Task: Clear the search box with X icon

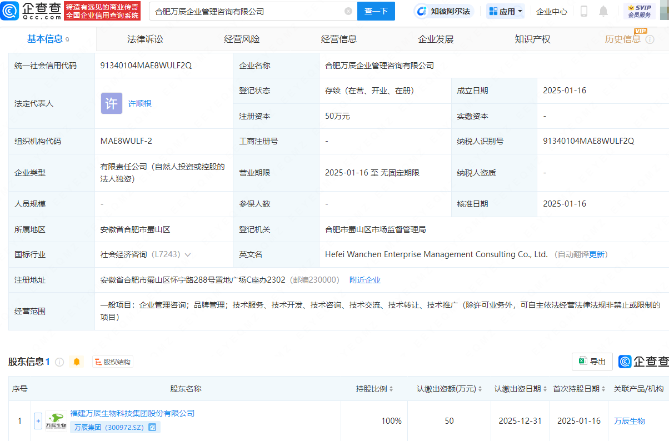Action: [x=348, y=11]
